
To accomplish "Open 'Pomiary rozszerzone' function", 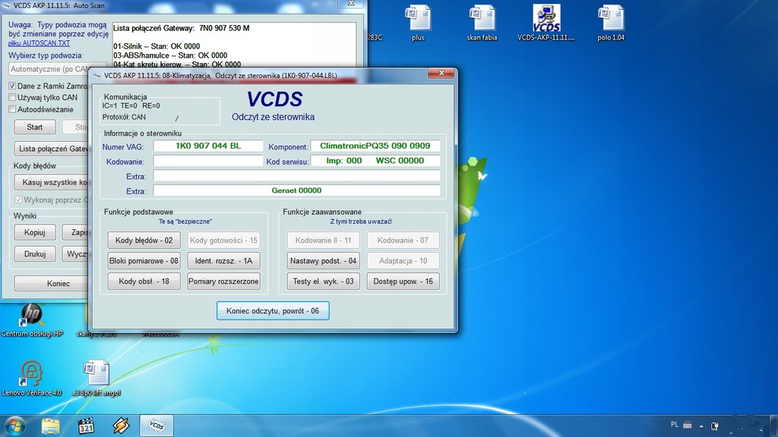I will pyautogui.click(x=224, y=281).
